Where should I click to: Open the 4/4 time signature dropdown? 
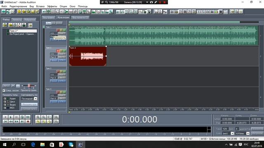[248, 133]
